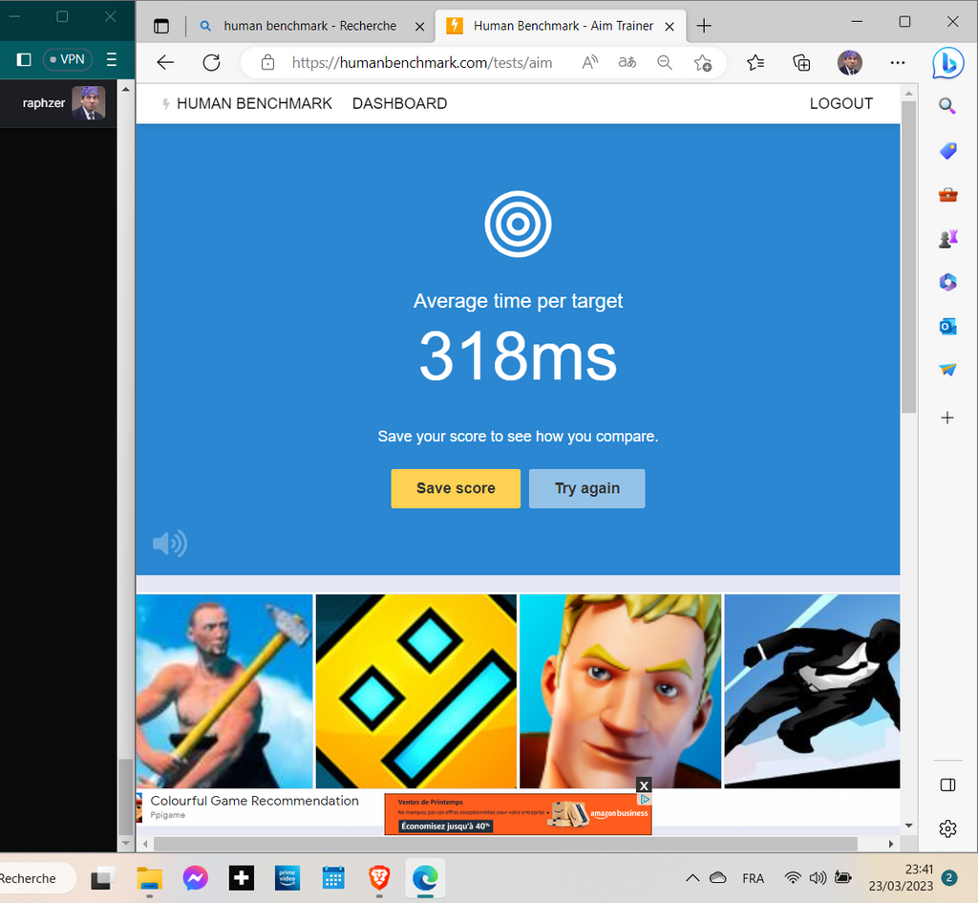
Task: Mute the sound speaker icon
Action: [169, 544]
